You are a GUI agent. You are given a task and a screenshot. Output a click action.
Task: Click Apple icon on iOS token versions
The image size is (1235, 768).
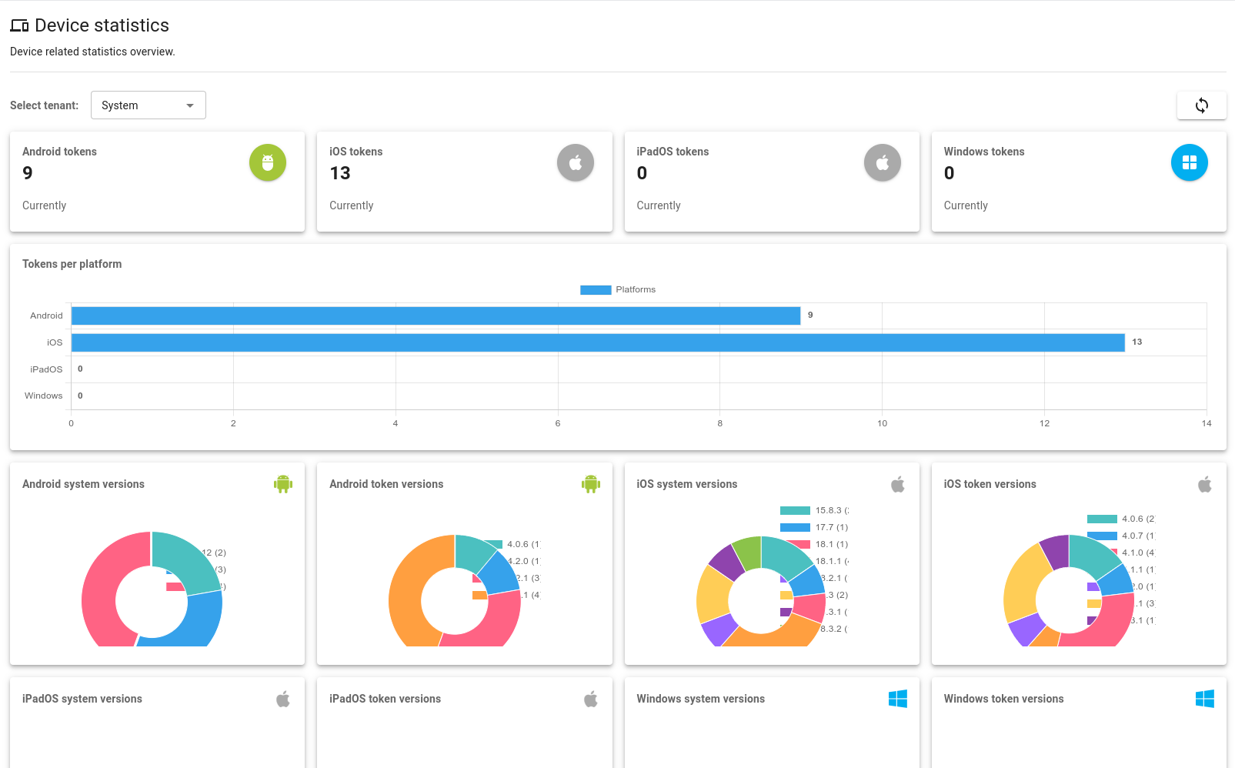[1204, 484]
